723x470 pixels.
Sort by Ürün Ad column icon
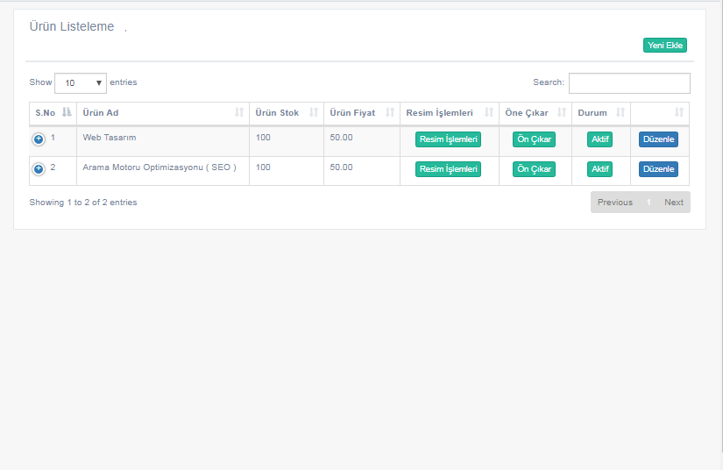[x=239, y=112]
